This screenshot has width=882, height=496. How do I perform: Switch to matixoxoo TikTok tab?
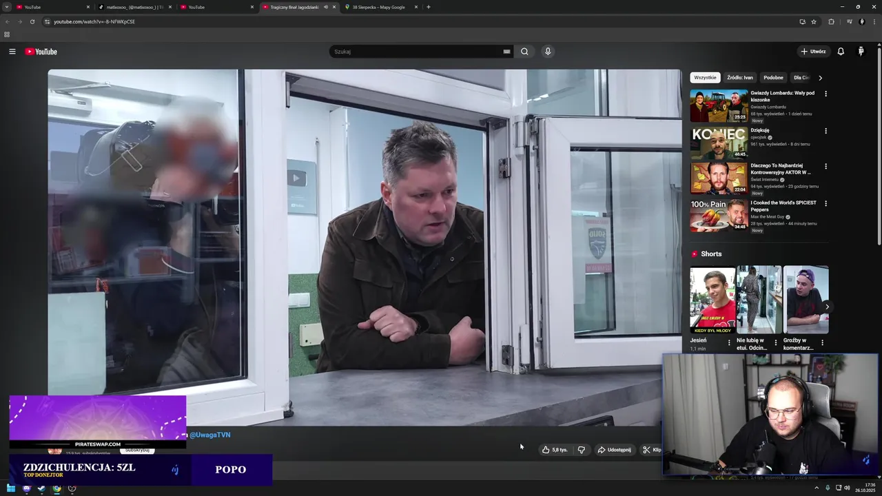(x=134, y=7)
